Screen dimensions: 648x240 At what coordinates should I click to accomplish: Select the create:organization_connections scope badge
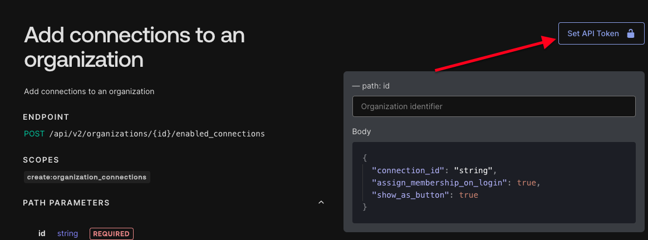(x=87, y=177)
